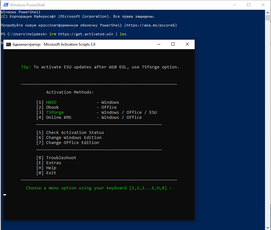This screenshot has height=230, width=271.
Task: Click the Ohook Office option line
Action: (x=76, y=107)
